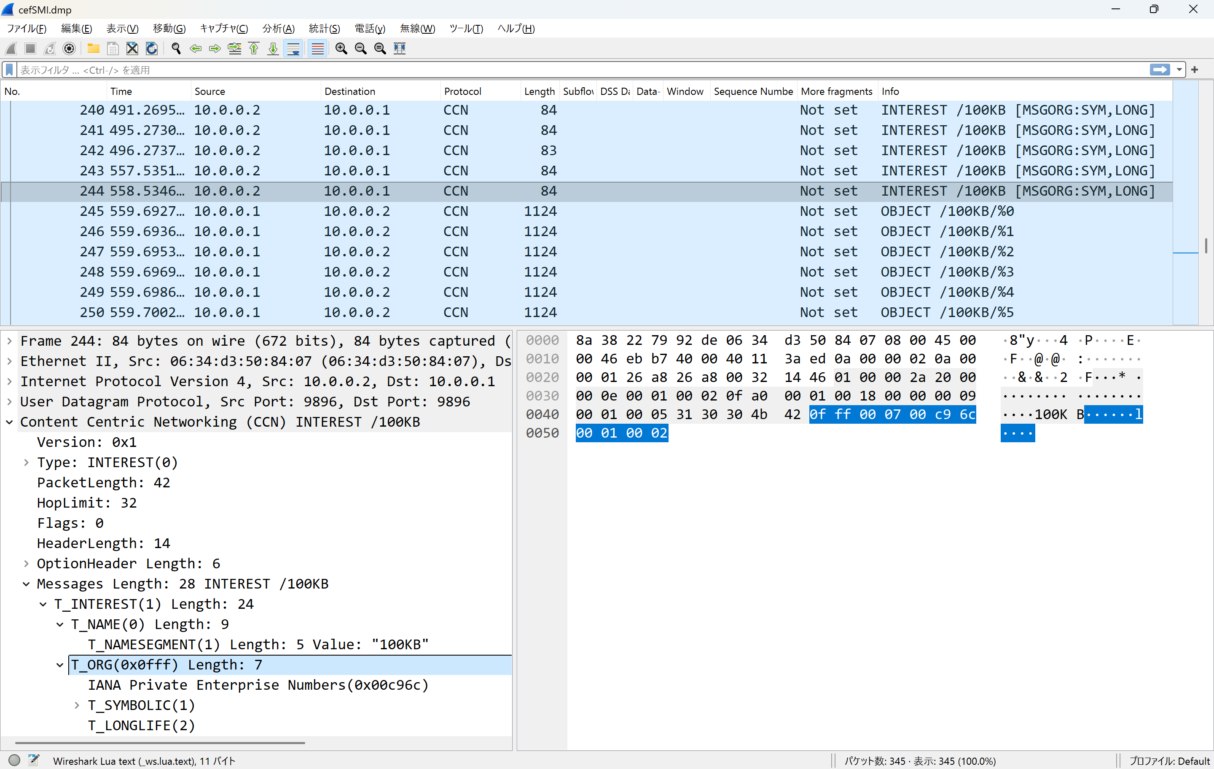1214x769 pixels.
Task: Click the プロファイル: Default status text
Action: pyautogui.click(x=1169, y=761)
